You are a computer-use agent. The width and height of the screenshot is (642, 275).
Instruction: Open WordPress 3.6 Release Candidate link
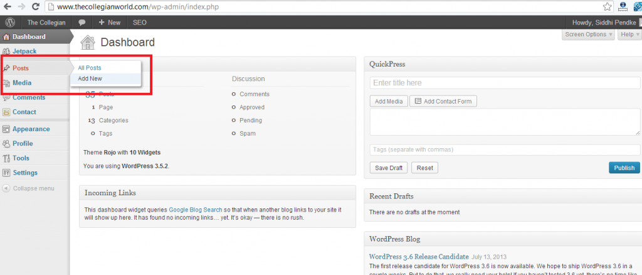tap(419, 257)
